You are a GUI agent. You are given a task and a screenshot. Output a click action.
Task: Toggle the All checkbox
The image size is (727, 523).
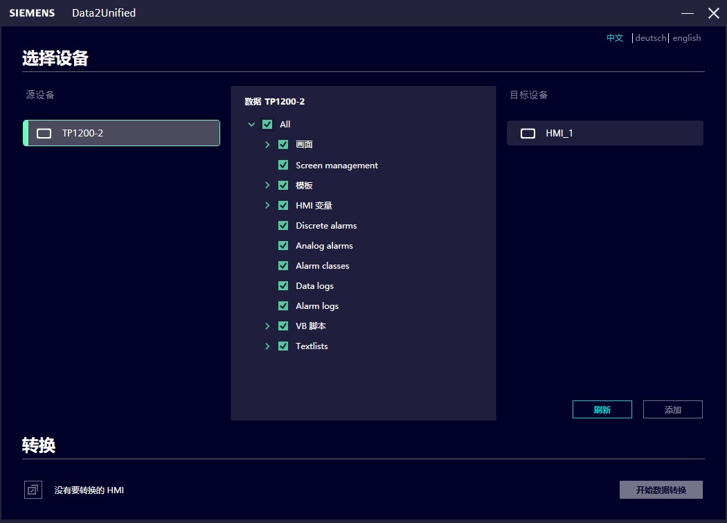pyautogui.click(x=267, y=125)
